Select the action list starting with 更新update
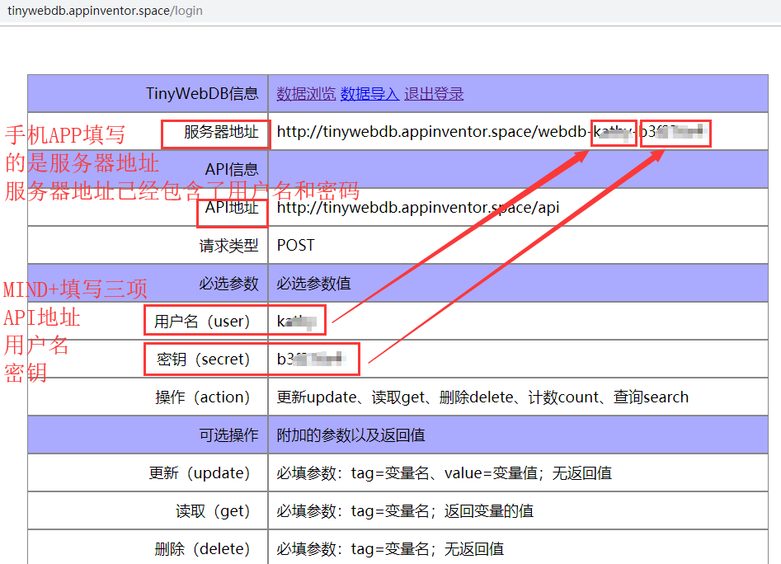The width and height of the screenshot is (781, 564). coord(482,397)
